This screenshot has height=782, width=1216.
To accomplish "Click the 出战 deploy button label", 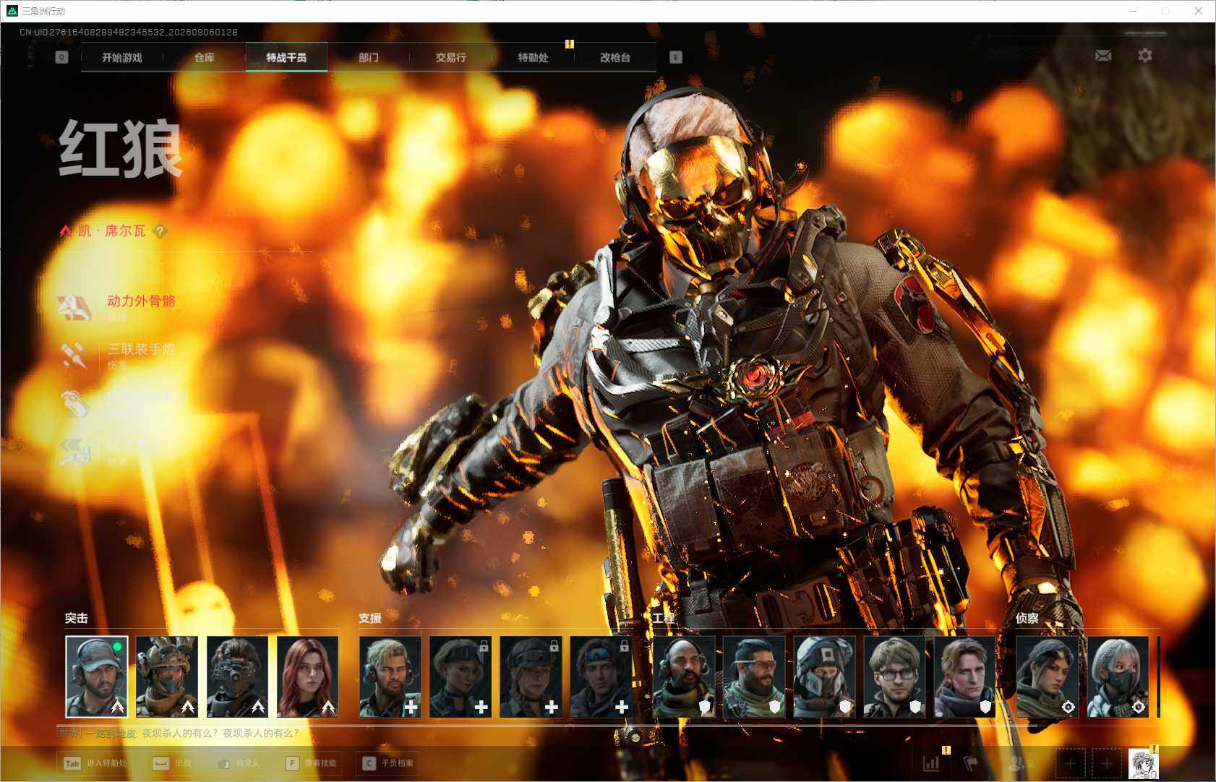I will pyautogui.click(x=183, y=764).
